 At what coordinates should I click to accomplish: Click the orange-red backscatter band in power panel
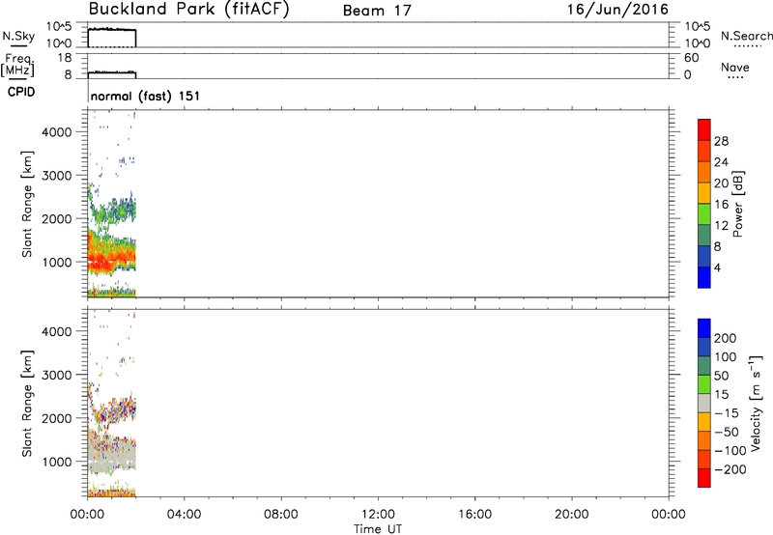[111, 256]
